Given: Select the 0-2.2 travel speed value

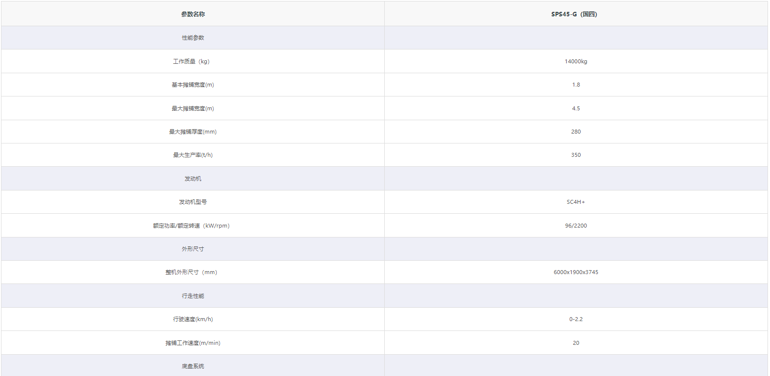Looking at the screenshot, I should tap(576, 319).
